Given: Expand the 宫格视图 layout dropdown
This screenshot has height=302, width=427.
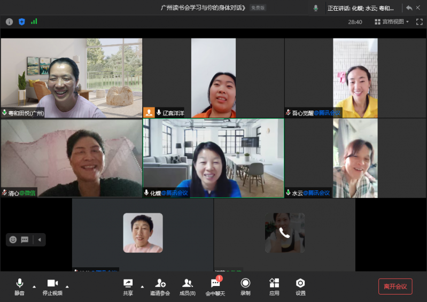Looking at the screenshot, I should (x=392, y=22).
